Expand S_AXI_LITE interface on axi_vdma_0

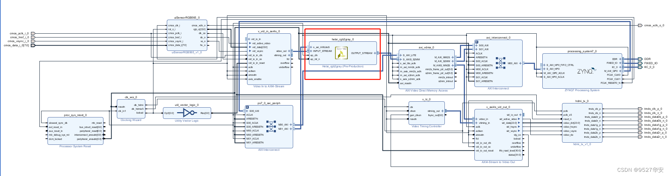coord(401,55)
